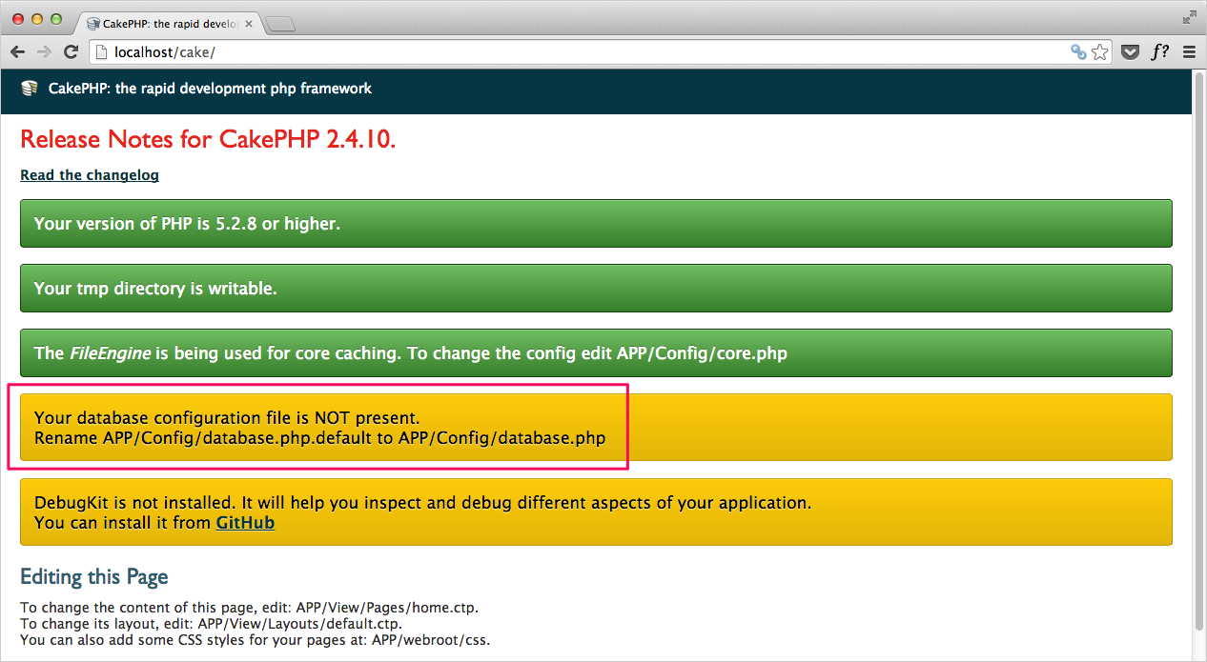Click the FileEngine core caching notice
Image resolution: width=1207 pixels, height=662 pixels.
(596, 353)
